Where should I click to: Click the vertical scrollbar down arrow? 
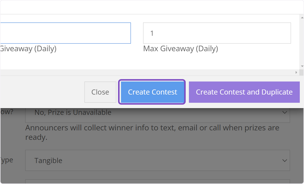tap(302, 66)
